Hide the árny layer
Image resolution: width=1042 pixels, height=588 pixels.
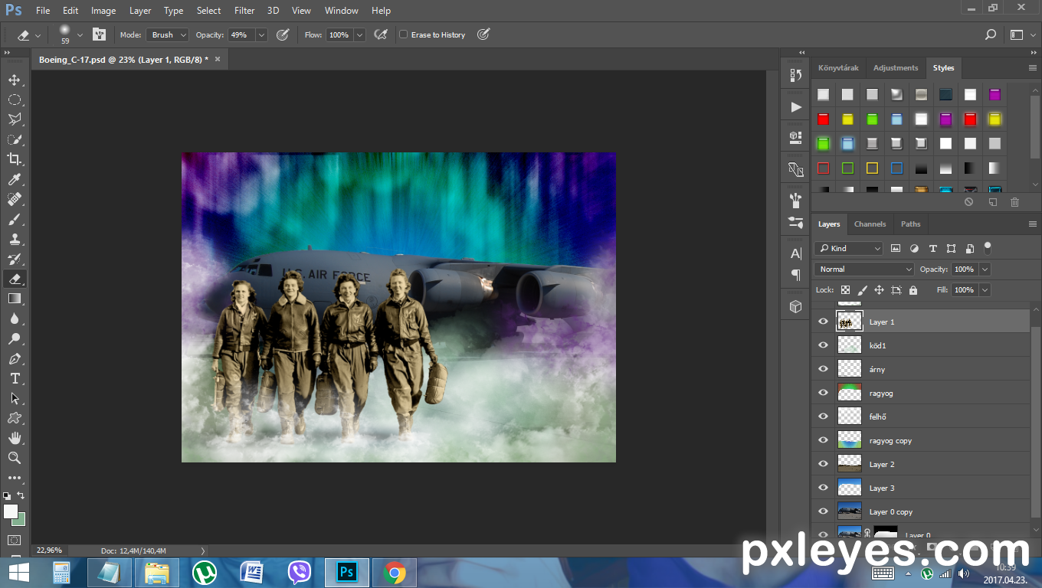[824, 369]
